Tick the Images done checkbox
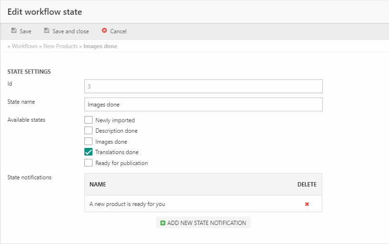The width and height of the screenshot is (389, 244). coord(88,141)
